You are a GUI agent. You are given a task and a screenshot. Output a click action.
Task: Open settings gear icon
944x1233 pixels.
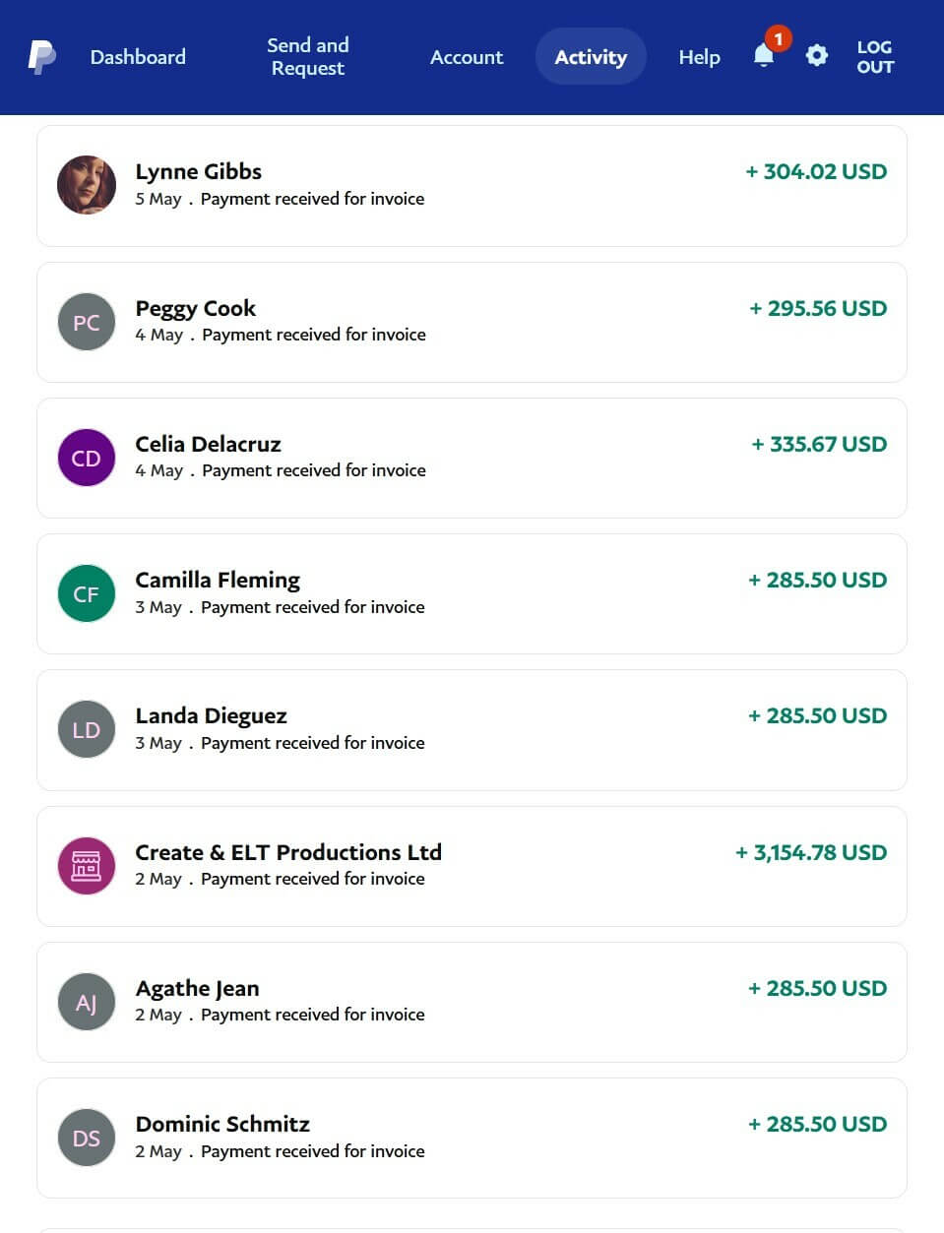(x=816, y=56)
